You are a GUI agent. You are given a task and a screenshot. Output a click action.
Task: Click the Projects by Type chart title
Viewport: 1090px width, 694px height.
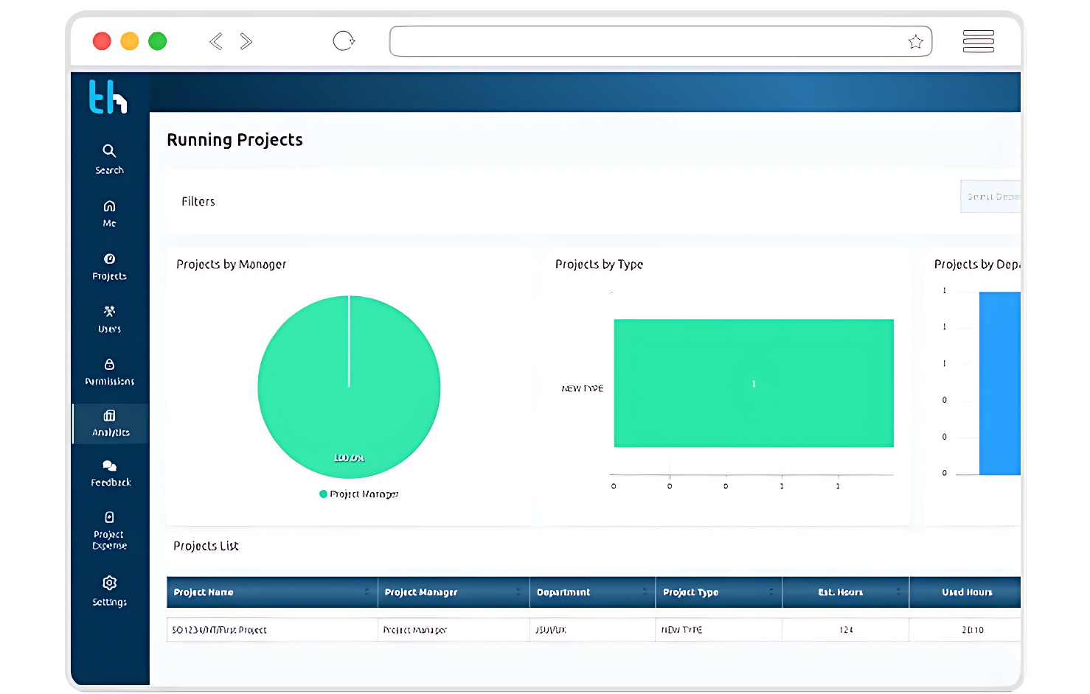click(599, 264)
